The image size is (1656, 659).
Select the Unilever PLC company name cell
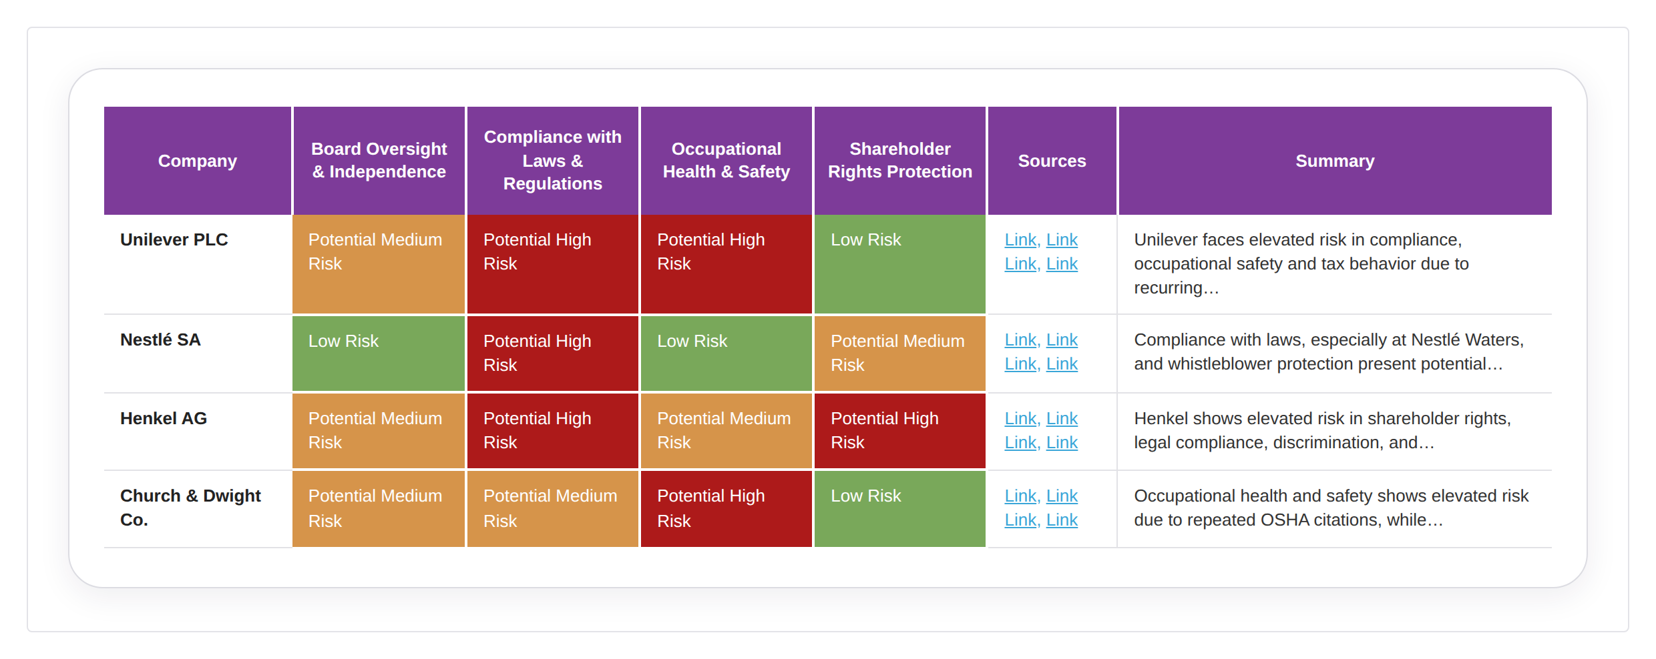coord(198,264)
